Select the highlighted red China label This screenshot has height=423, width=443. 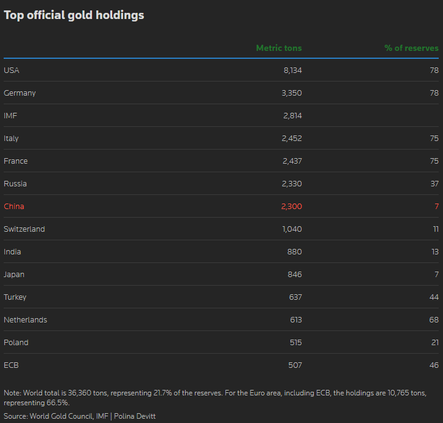[x=14, y=207]
